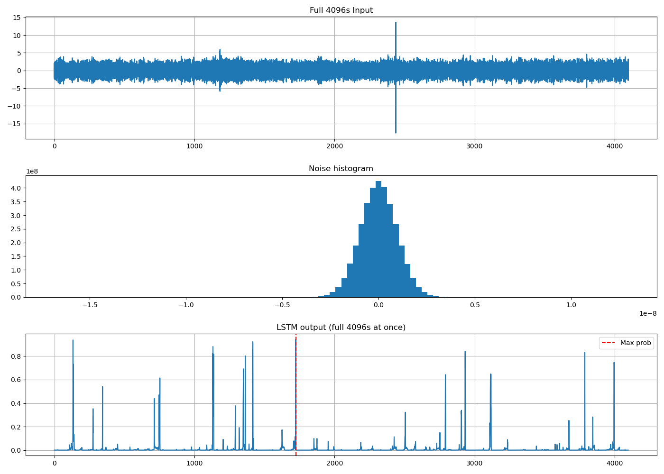Image resolution: width=664 pixels, height=474 pixels.
Task: Click the 4000 tick label on the input plot axis
Action: 615,146
